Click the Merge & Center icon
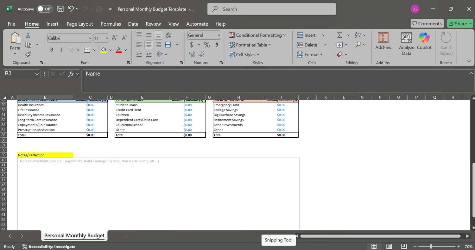Screen dimensions: 475x250 click(x=168, y=45)
